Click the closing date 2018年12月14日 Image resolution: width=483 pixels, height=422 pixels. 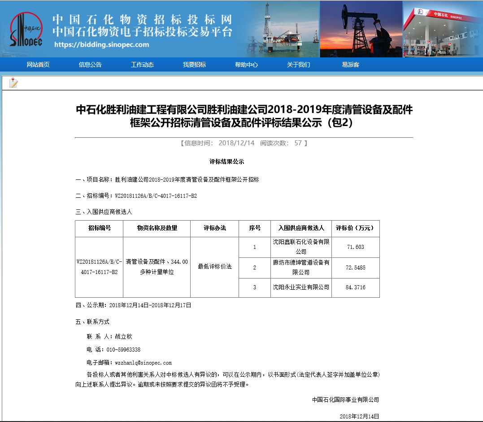(x=359, y=417)
